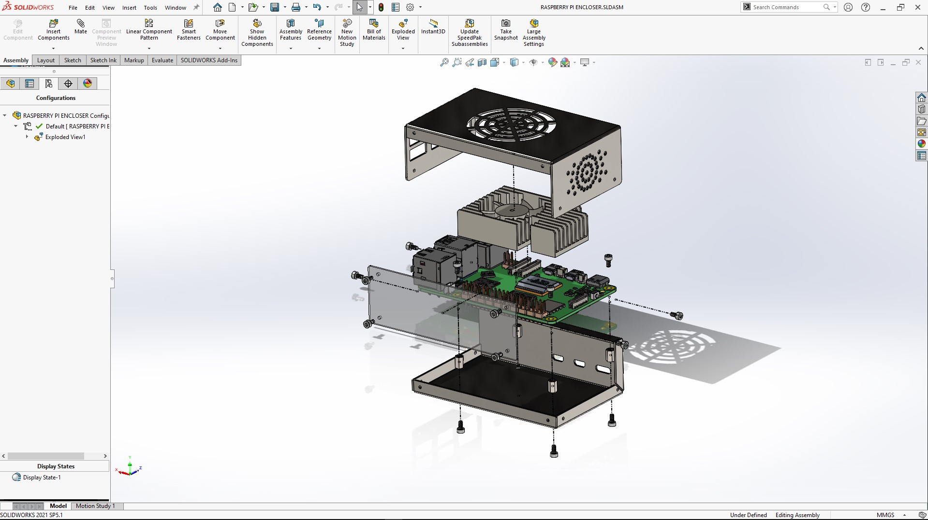This screenshot has height=520, width=928.
Task: Click Update SpeedPak Subassemblies
Action: tap(470, 33)
